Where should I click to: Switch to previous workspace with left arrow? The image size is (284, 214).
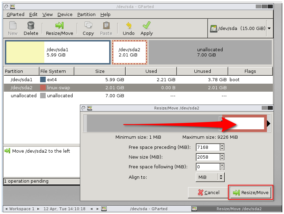(6, 209)
